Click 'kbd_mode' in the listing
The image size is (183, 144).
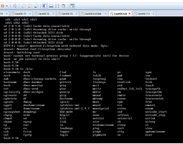(66, 112)
